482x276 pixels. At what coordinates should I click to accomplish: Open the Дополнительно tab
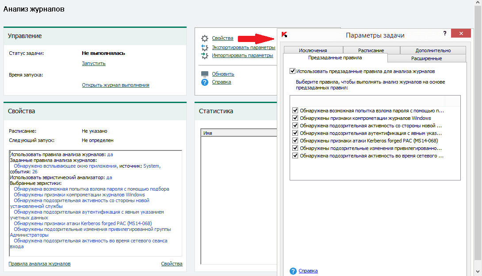(432, 50)
